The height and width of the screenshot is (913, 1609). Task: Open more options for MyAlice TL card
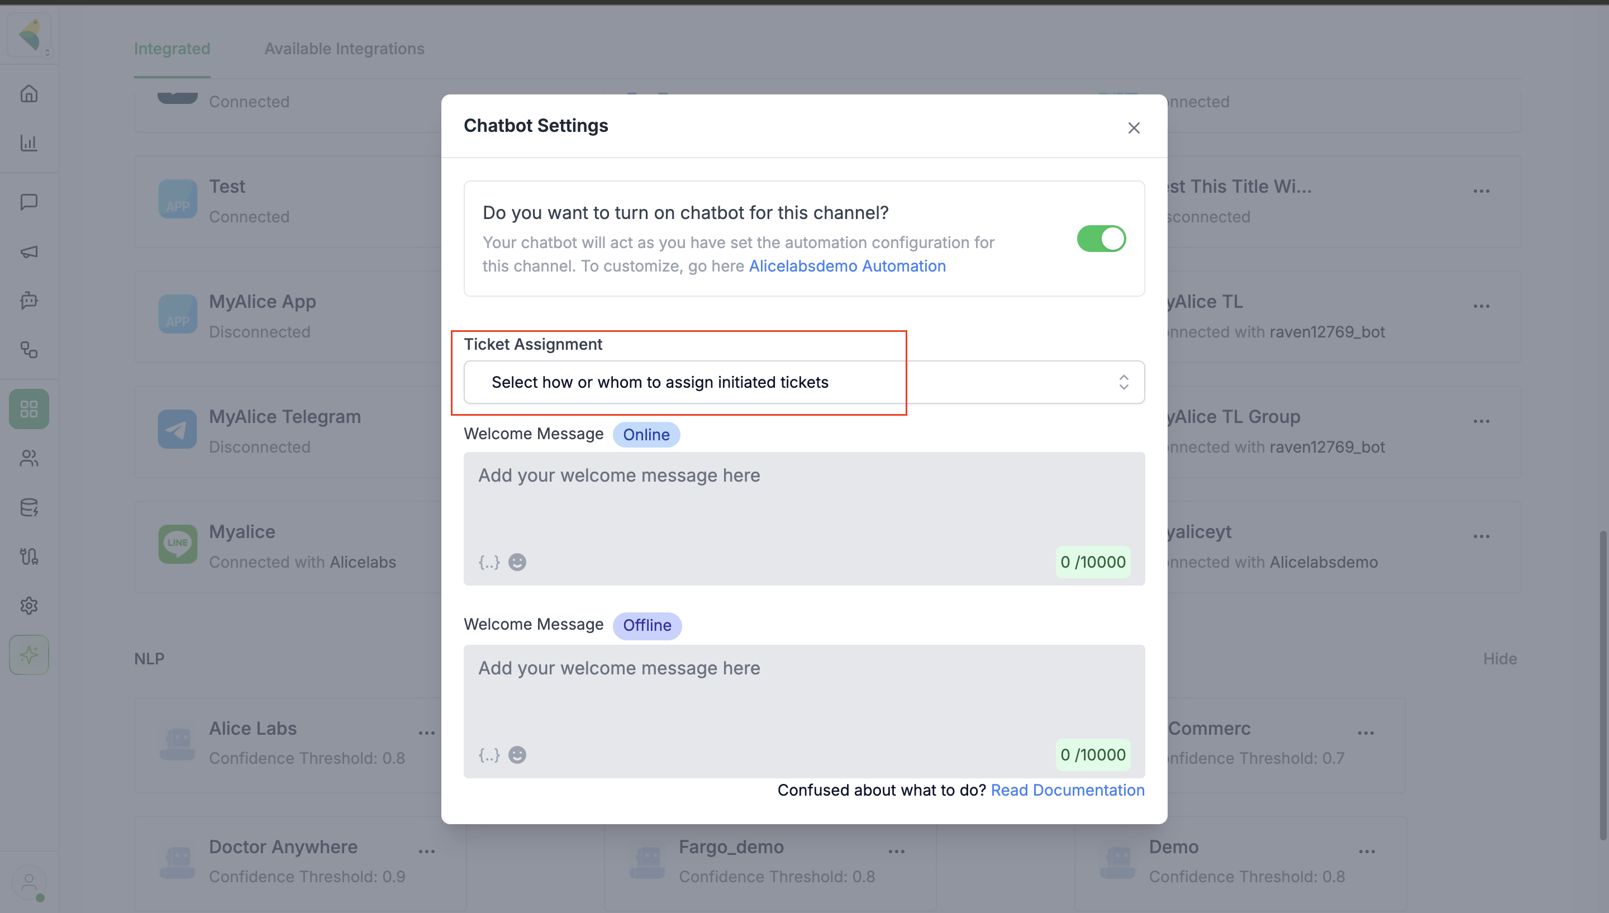pyautogui.click(x=1481, y=307)
